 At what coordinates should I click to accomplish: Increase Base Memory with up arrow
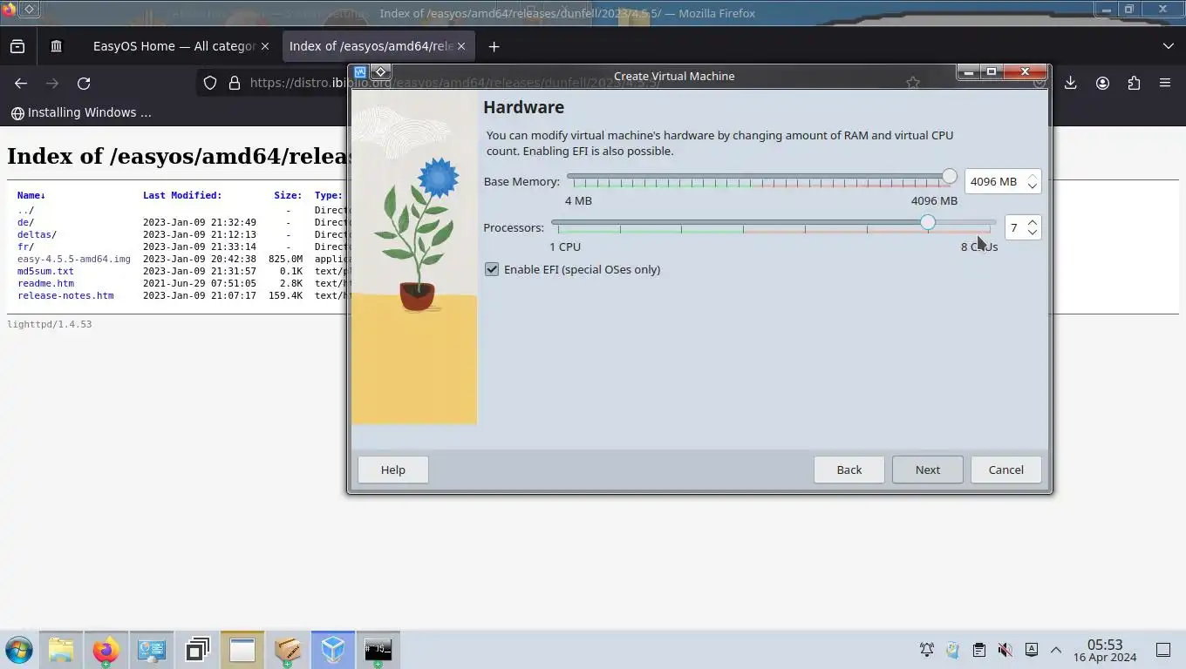(x=1033, y=176)
